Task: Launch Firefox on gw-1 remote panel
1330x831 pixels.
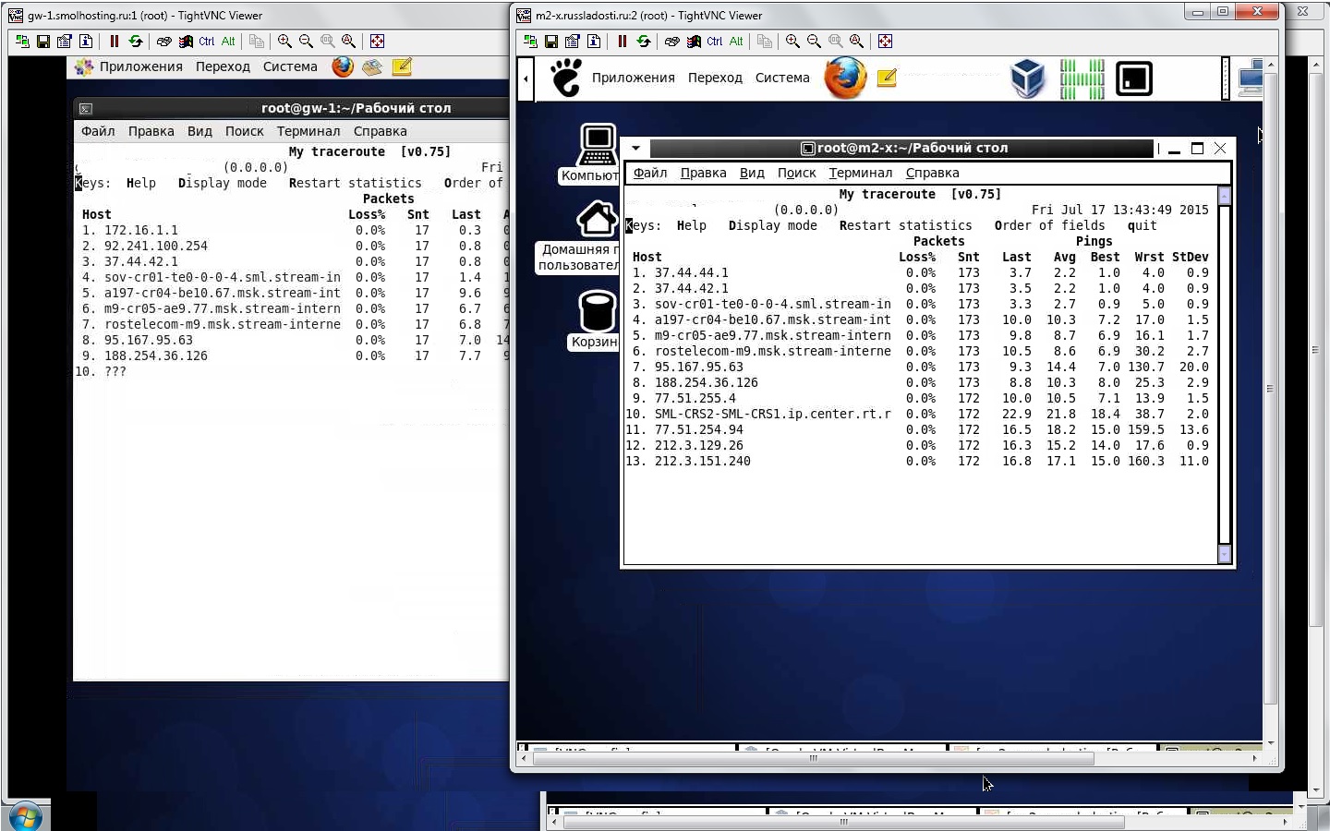Action: tap(343, 66)
